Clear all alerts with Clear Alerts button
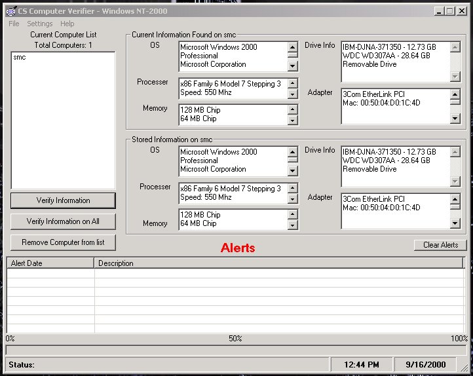Image resolution: width=473 pixels, height=376 pixels. tap(440, 245)
